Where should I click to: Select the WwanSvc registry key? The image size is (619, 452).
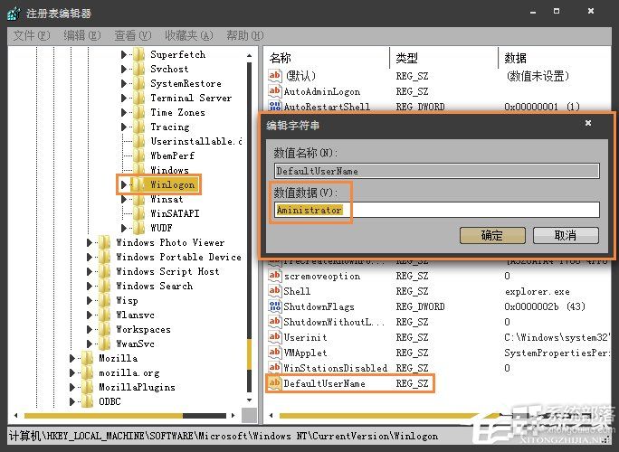pos(135,344)
